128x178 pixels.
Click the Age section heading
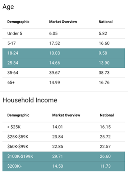click(8, 7)
